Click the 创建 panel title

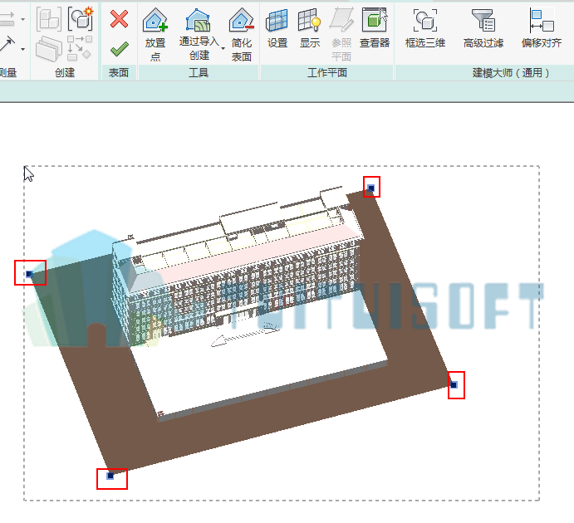65,73
